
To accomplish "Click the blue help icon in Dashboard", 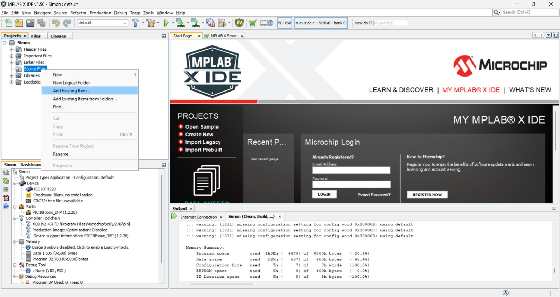I will click(x=6, y=206).
